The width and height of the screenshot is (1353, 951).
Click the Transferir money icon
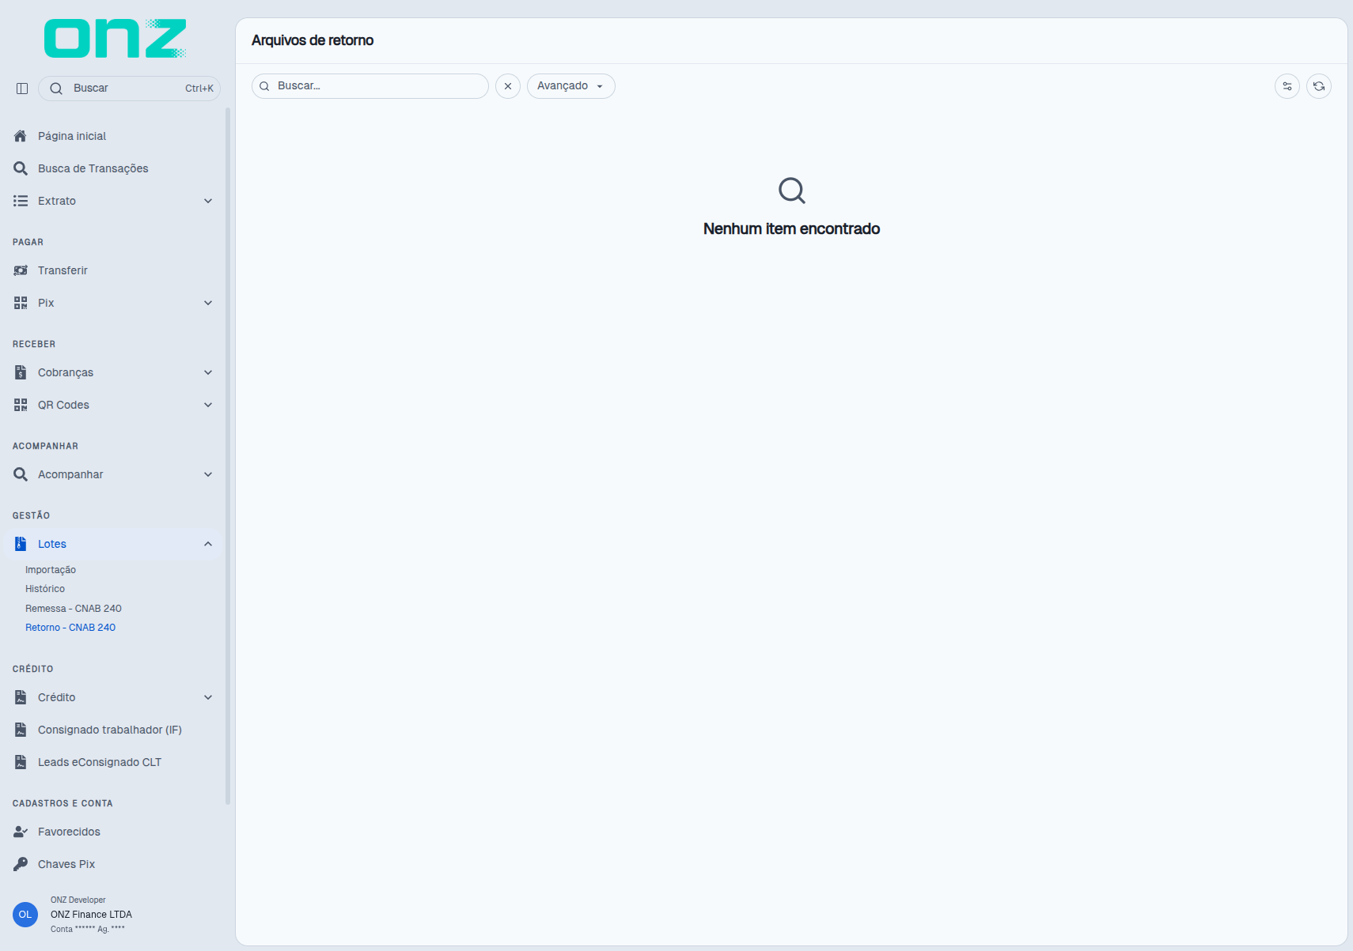(21, 270)
